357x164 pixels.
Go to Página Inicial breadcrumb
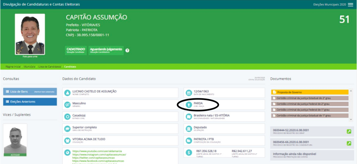click(13, 67)
